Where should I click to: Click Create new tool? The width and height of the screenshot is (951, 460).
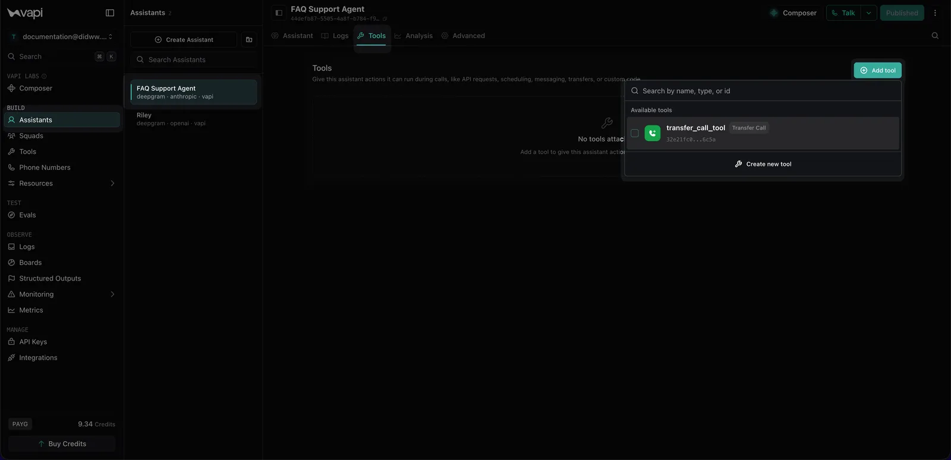point(763,164)
